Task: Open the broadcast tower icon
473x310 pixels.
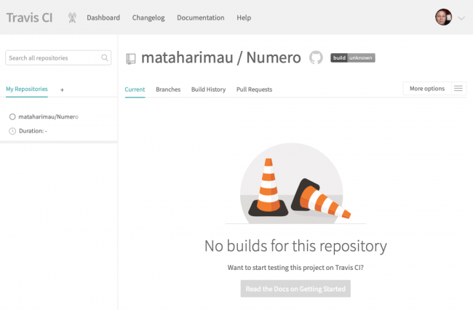Action: point(72,17)
